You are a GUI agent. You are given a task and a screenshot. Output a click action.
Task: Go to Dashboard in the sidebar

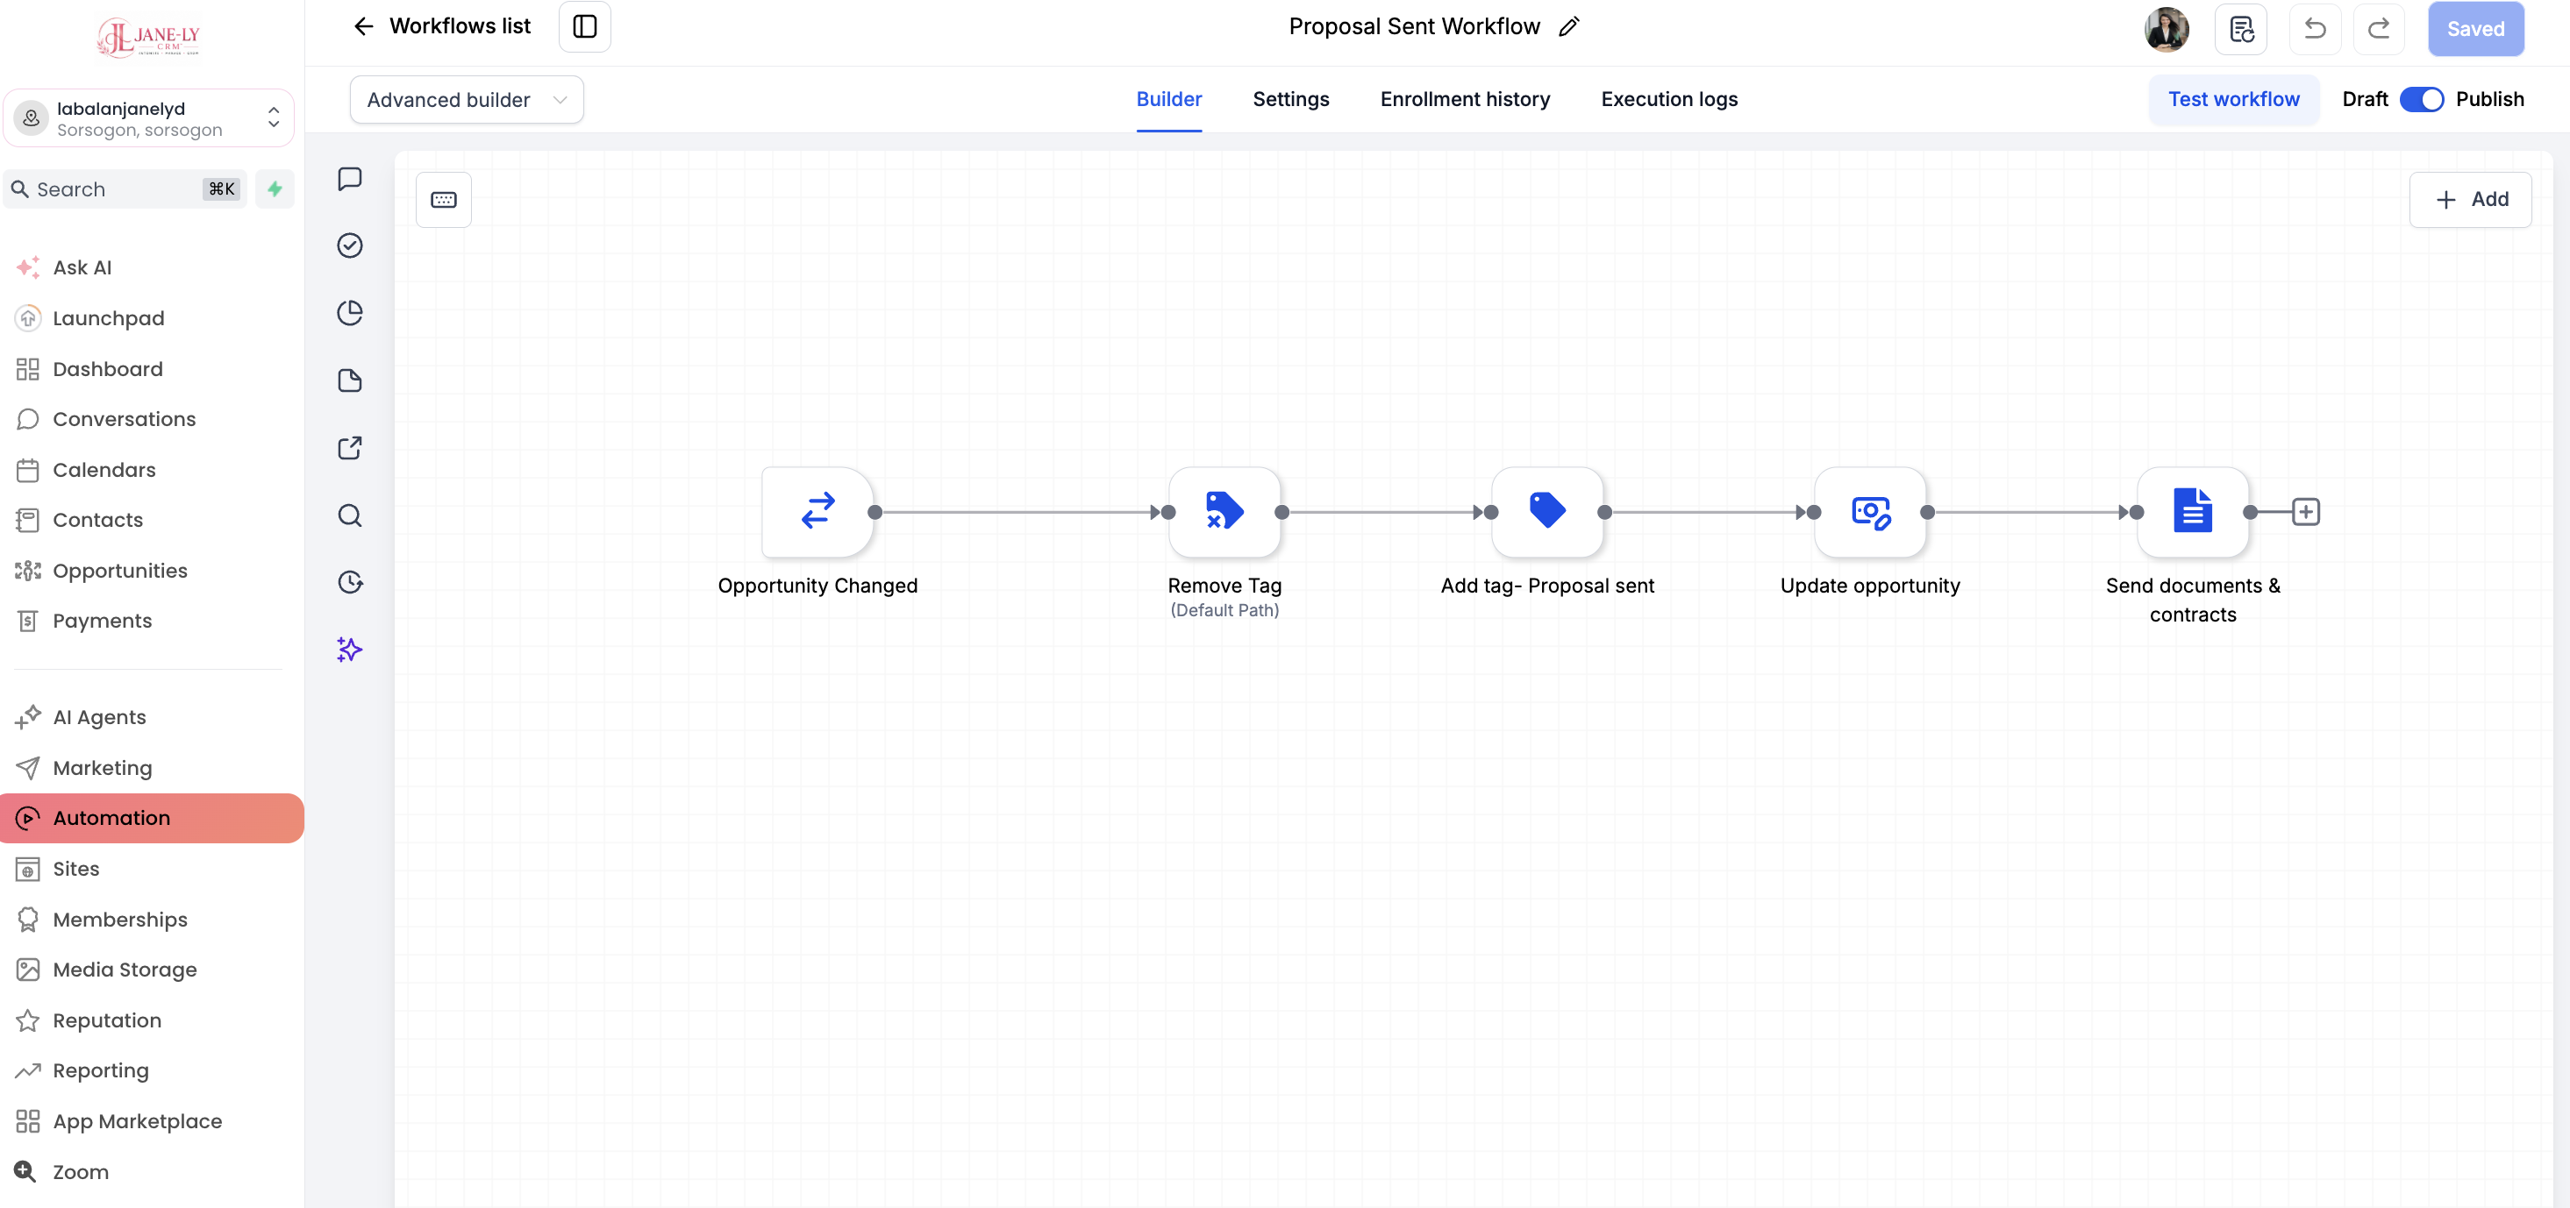point(107,369)
